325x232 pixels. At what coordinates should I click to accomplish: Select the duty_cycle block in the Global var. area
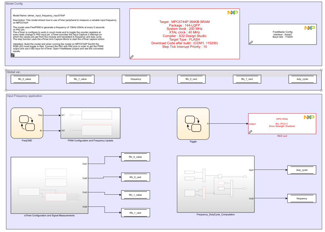coord(302,79)
